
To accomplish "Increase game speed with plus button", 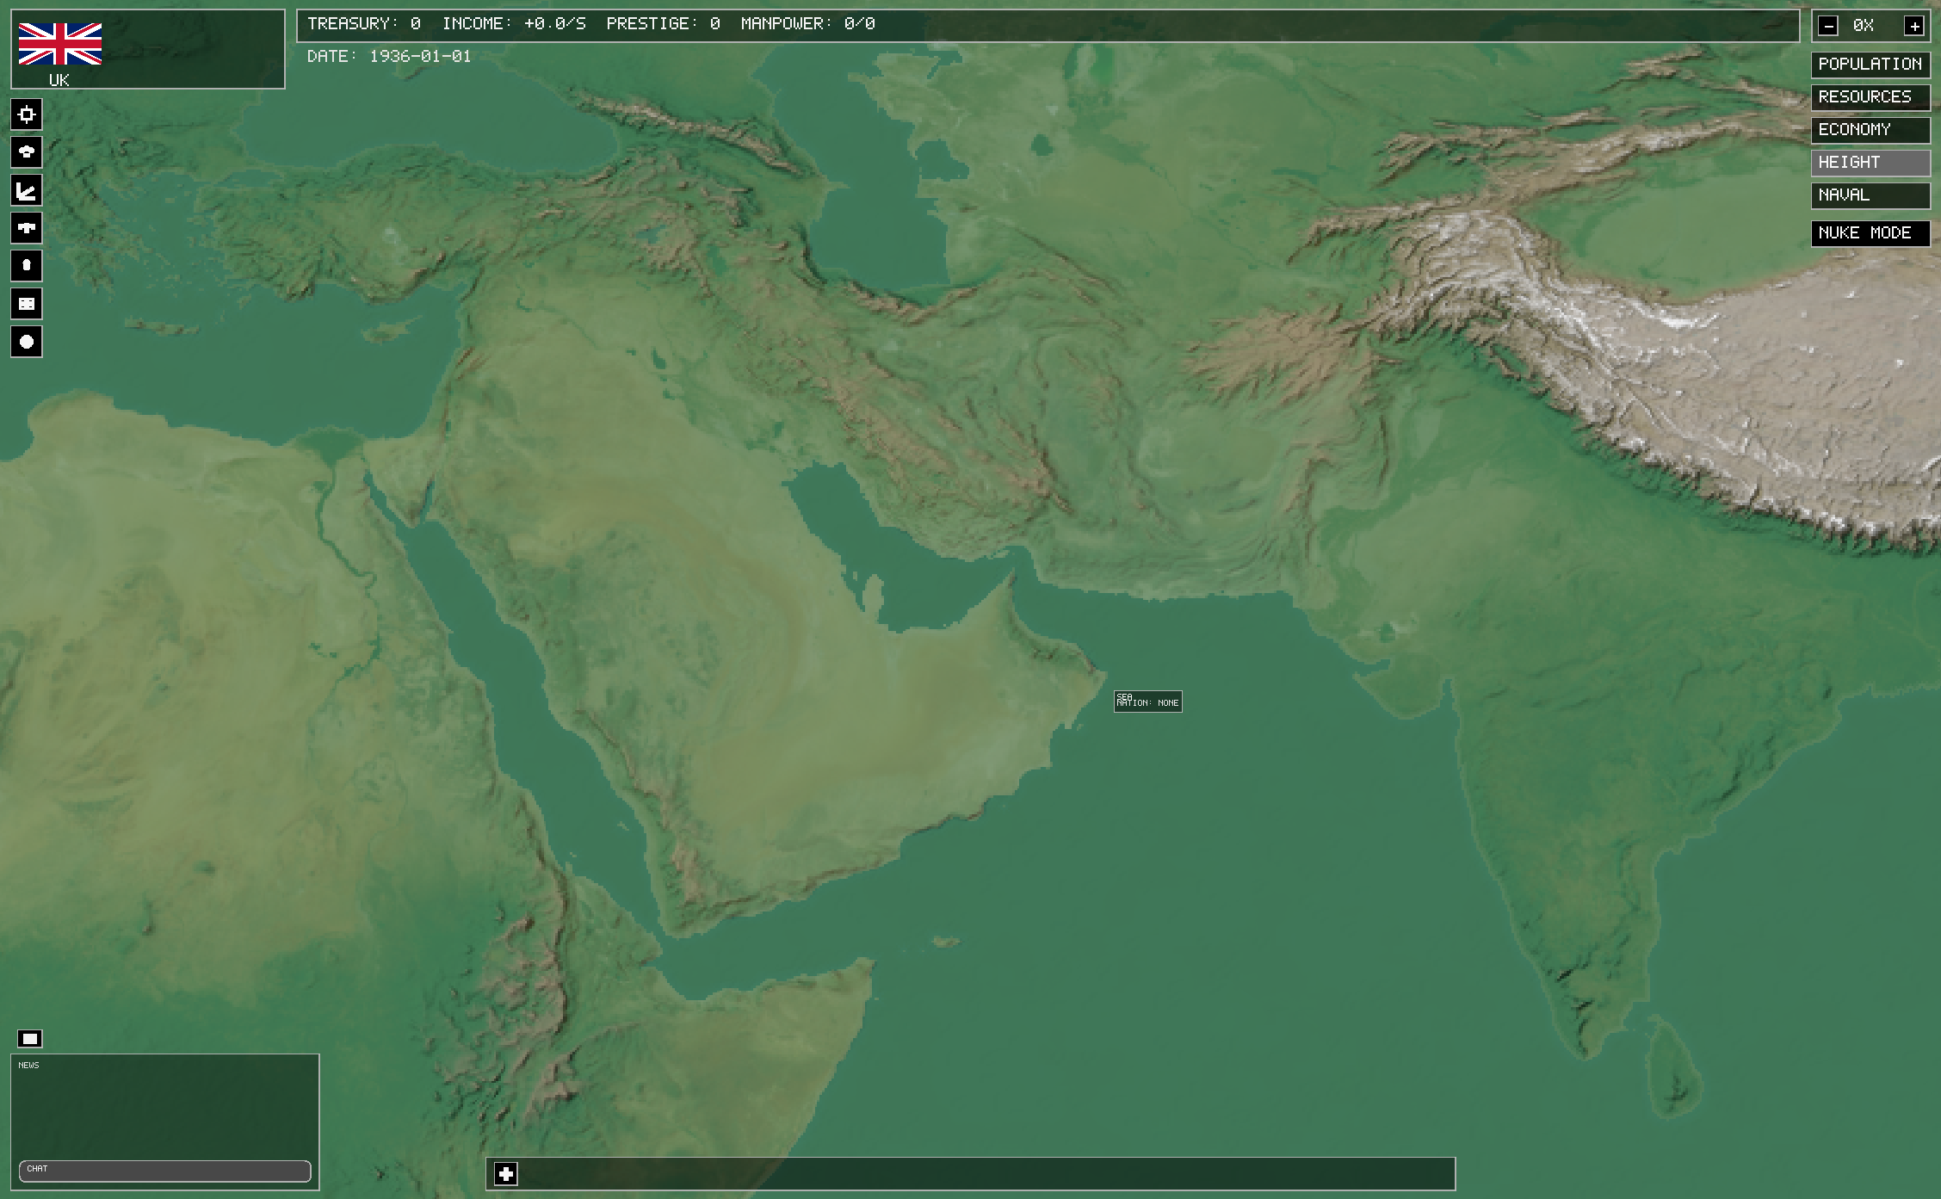I will point(1914,26).
